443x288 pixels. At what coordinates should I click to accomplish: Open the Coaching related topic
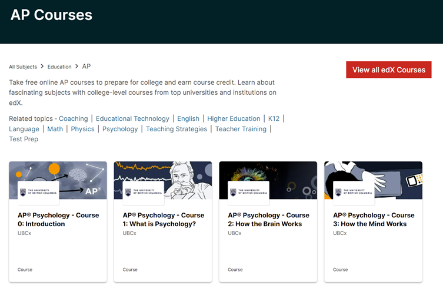coord(74,118)
